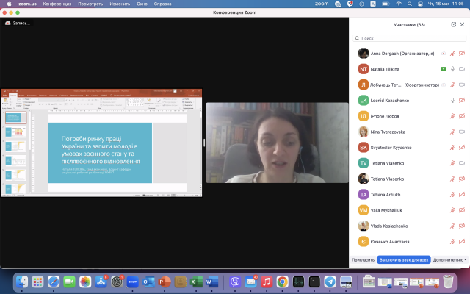470x294 pixels.
Task: Click Євченко Анастасія's camera-off icon
Action: 462,242
